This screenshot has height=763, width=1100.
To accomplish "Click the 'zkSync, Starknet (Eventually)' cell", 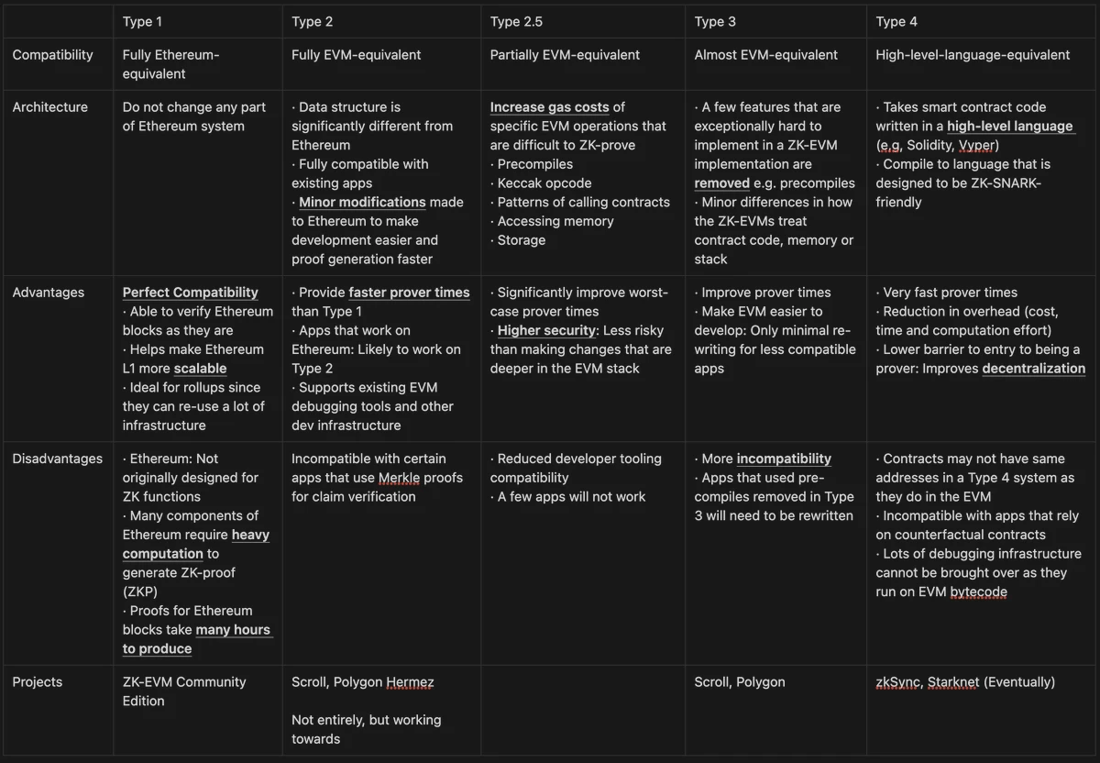I will pos(965,682).
